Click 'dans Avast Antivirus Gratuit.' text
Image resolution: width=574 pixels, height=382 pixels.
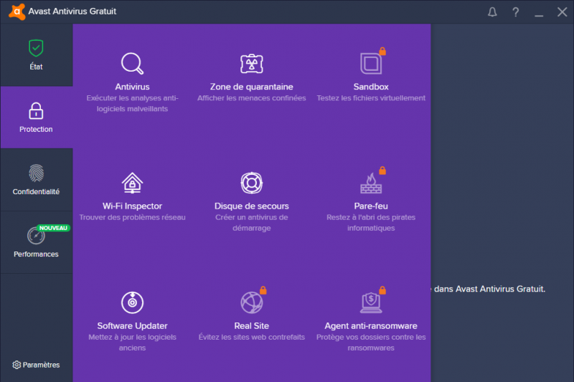coord(490,289)
